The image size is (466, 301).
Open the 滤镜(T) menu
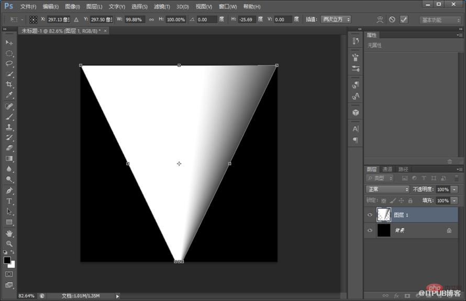point(162,6)
